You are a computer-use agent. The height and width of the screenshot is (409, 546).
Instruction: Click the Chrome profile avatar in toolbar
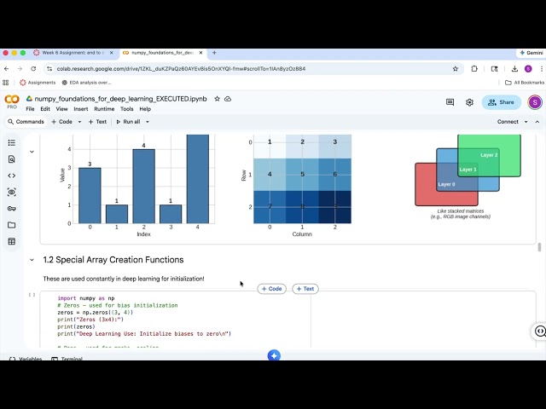[x=528, y=69]
